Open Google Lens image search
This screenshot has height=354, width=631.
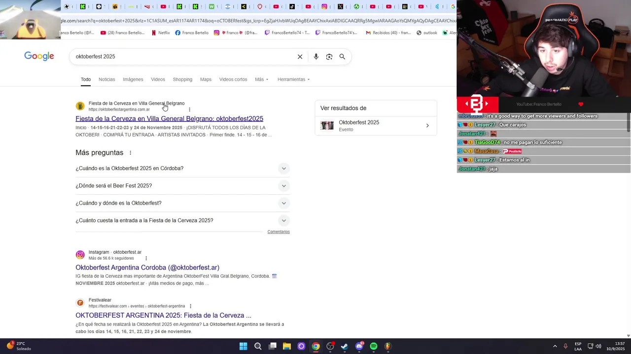[x=329, y=57]
